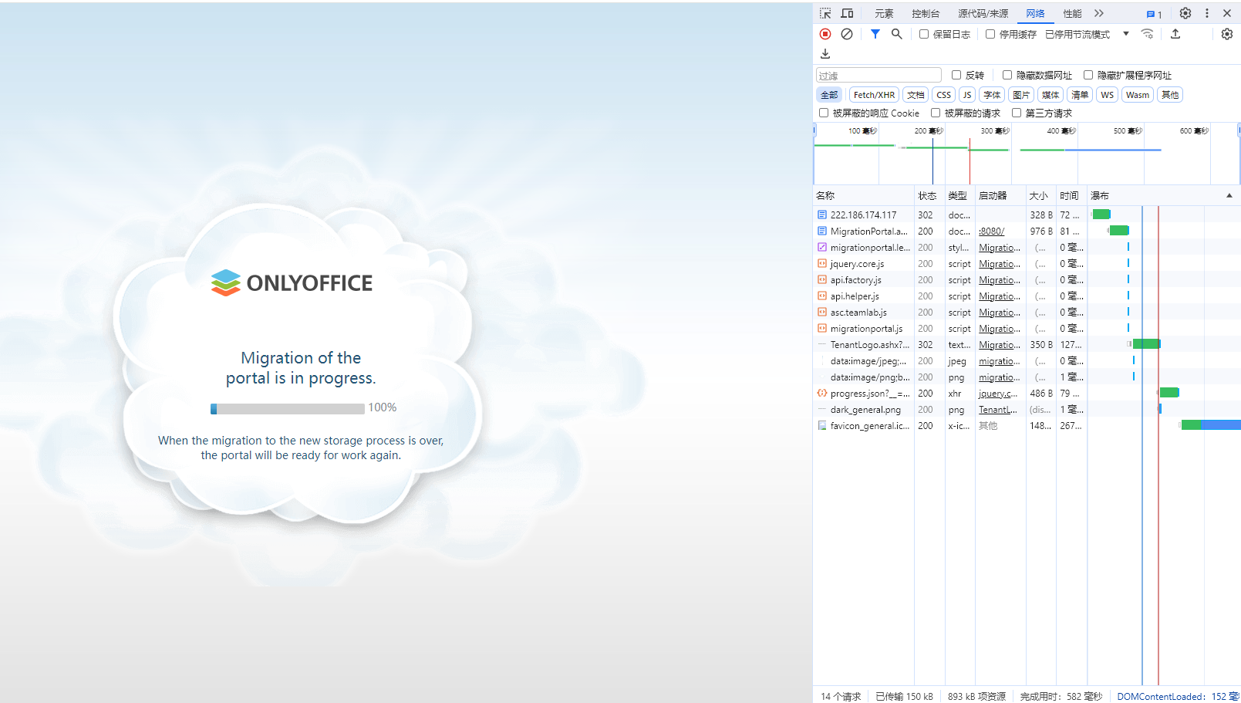Select the 222.186.174.117 request row

pyautogui.click(x=1027, y=215)
